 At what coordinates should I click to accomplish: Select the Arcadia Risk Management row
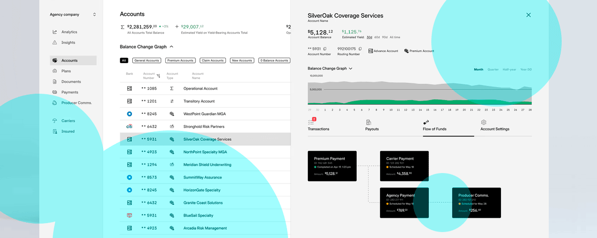(x=205, y=228)
